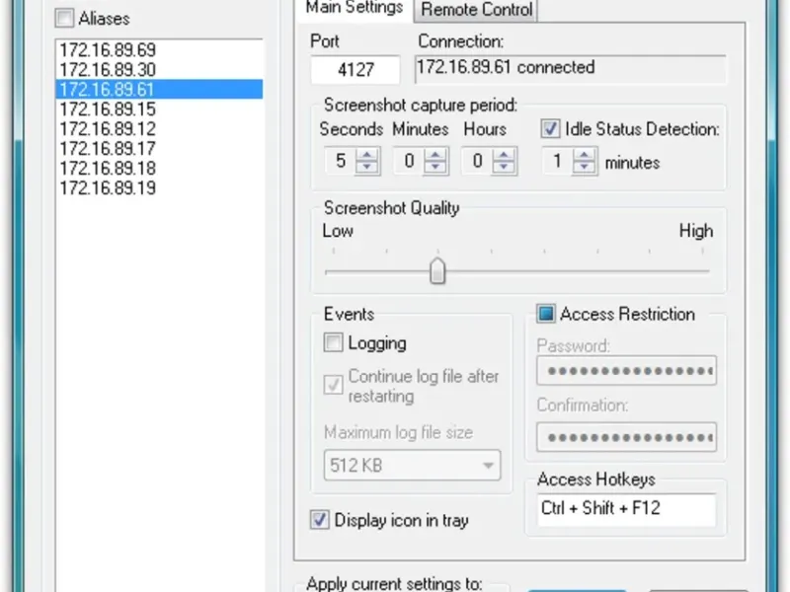Viewport: 790px width, 592px height.
Task: Click the Screenshot Quality slider thumb
Action: pos(437,270)
